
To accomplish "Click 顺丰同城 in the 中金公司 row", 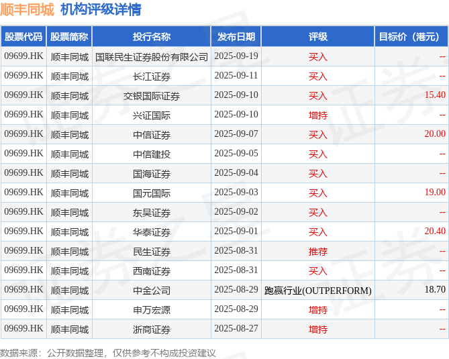I will point(70,291).
